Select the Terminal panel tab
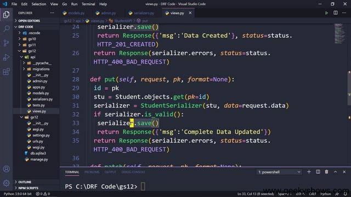Viewport: 351px width, 197px height. click(72, 172)
